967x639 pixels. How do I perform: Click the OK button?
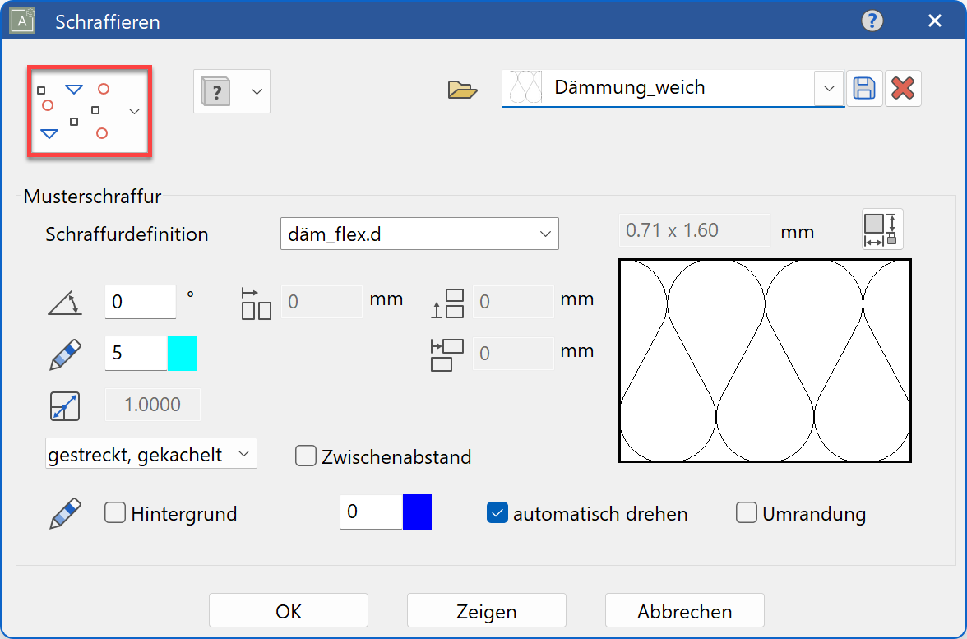[x=289, y=611]
